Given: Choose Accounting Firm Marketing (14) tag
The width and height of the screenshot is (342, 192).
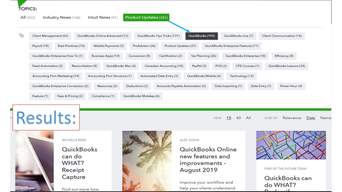Looking at the screenshot, I should click(x=55, y=76).
